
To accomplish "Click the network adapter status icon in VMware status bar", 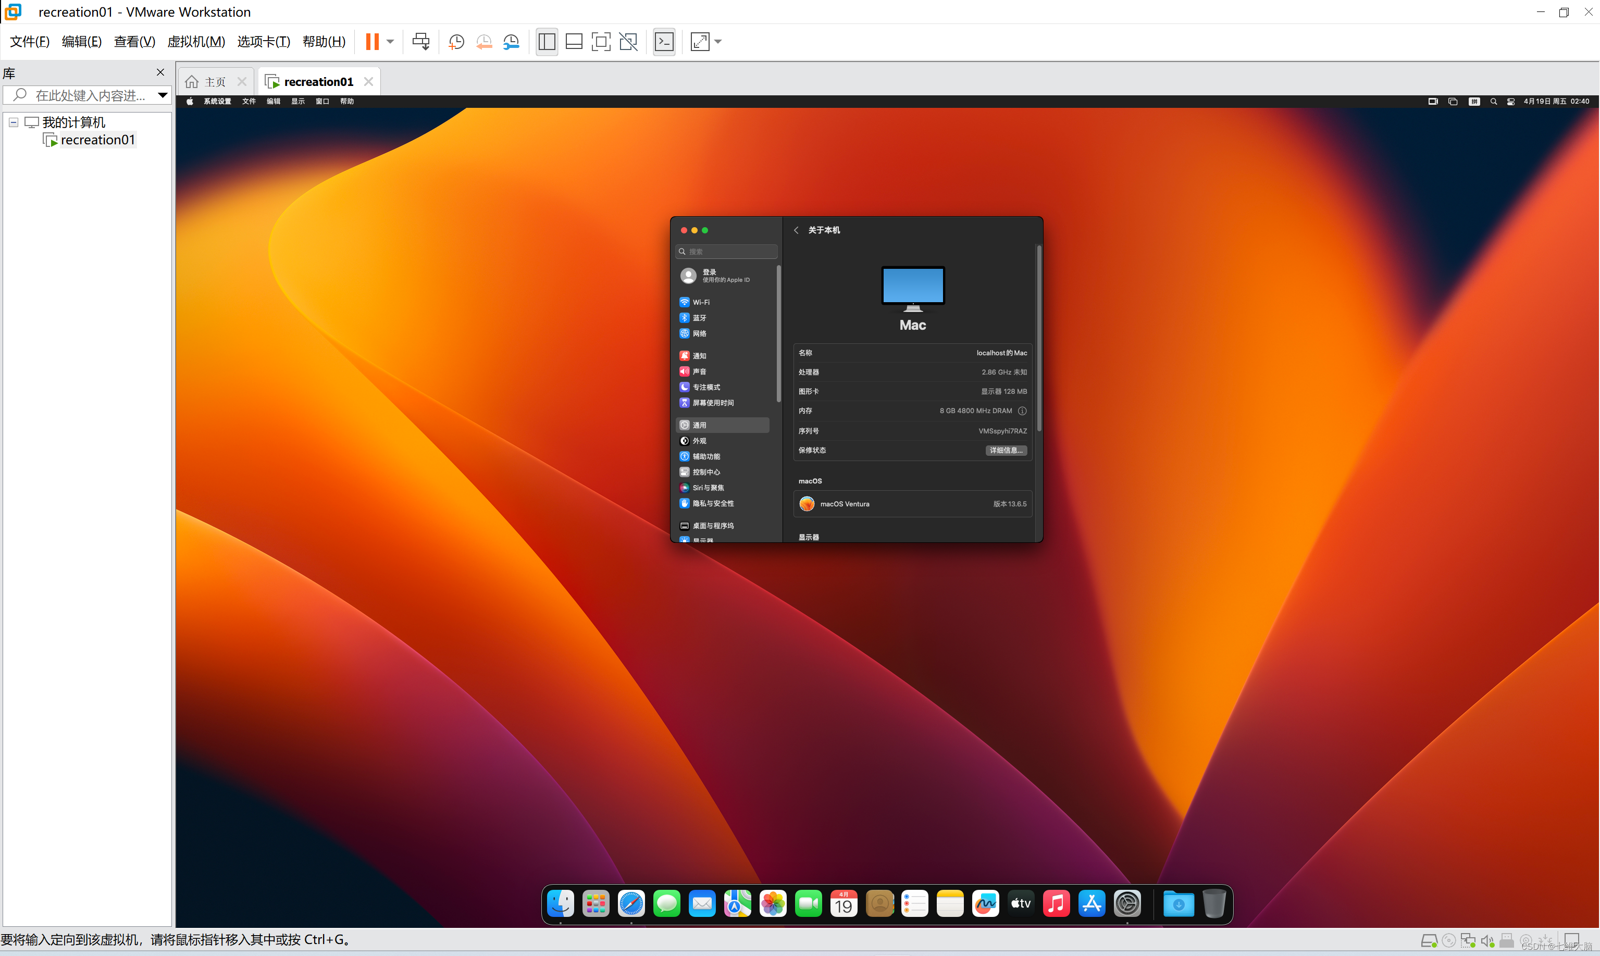I will [x=1468, y=941].
